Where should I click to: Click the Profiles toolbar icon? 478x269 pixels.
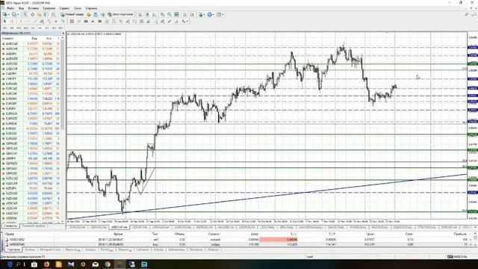tap(14, 14)
